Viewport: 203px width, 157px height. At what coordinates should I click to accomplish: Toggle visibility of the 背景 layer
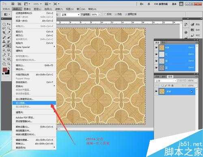coord(156,91)
